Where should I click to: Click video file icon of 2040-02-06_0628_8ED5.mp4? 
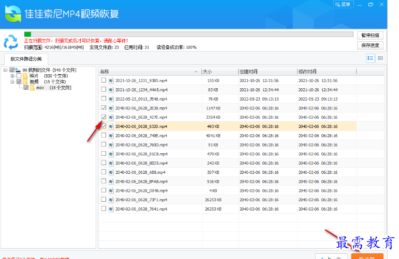click(111, 163)
